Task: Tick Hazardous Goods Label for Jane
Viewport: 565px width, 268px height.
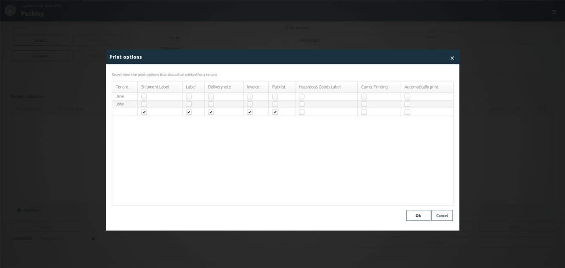Action: (x=302, y=97)
